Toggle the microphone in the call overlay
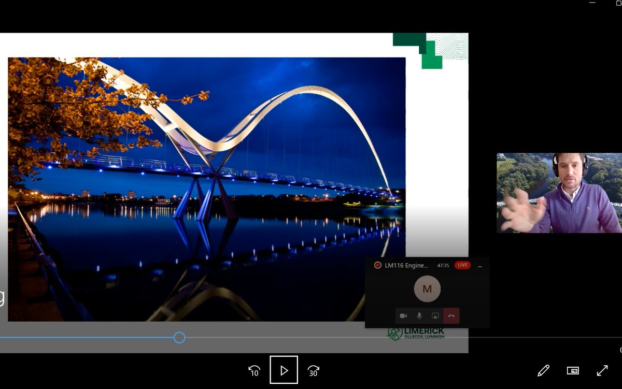 pos(419,316)
